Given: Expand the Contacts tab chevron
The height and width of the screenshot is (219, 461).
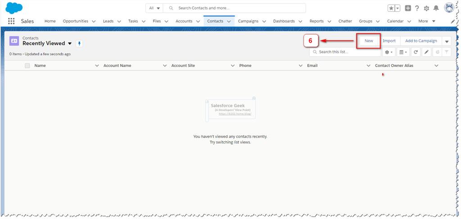Looking at the screenshot, I should pos(229,22).
